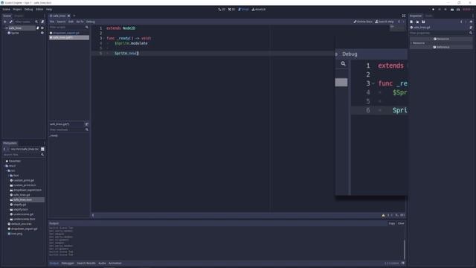Click the FileSystem Search files field
476x268 pixels.
(x=24, y=155)
